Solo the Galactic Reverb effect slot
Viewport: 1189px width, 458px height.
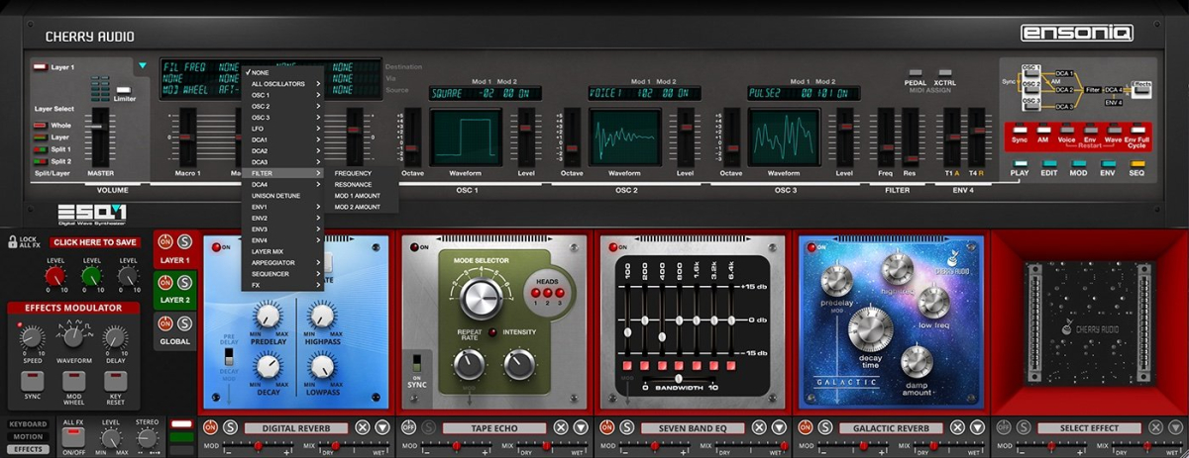click(x=824, y=427)
